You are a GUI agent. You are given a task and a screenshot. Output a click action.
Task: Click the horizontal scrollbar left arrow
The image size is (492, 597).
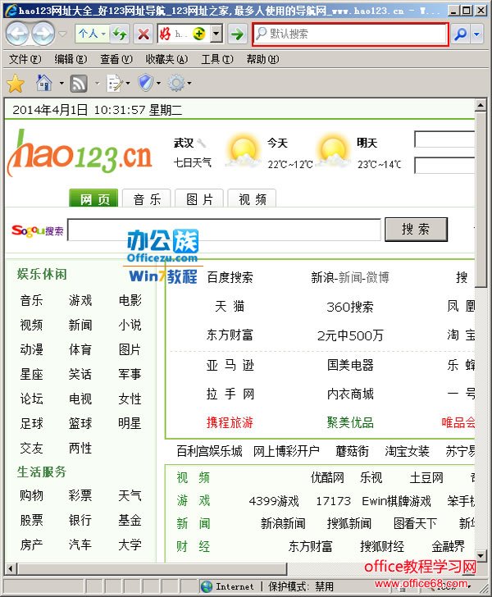click(11, 569)
